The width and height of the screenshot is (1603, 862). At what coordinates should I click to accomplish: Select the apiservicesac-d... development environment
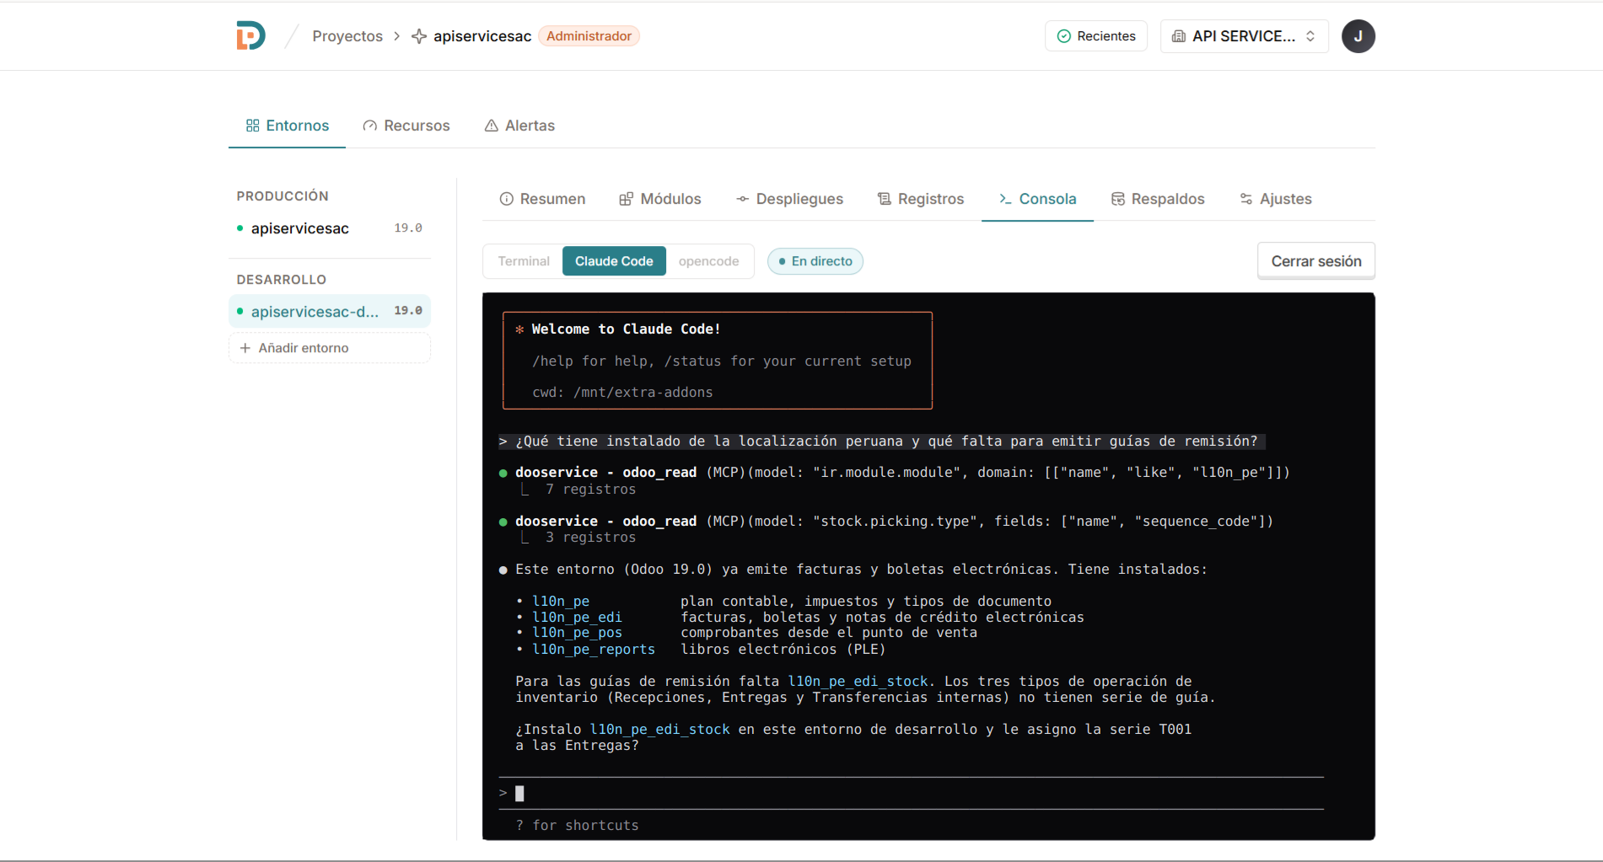330,312
